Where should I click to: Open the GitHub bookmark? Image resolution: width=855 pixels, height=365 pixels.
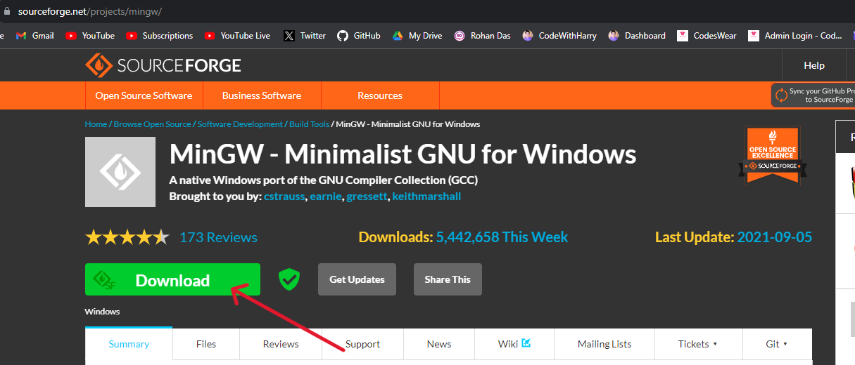click(359, 36)
